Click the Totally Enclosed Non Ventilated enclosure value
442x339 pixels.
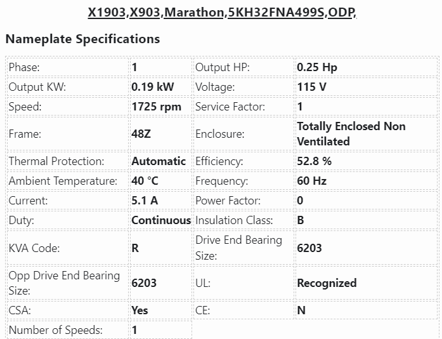(351, 134)
